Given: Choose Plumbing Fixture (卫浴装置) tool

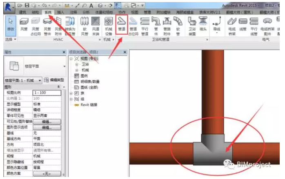Looking at the screenshot, I should pos(192,26).
